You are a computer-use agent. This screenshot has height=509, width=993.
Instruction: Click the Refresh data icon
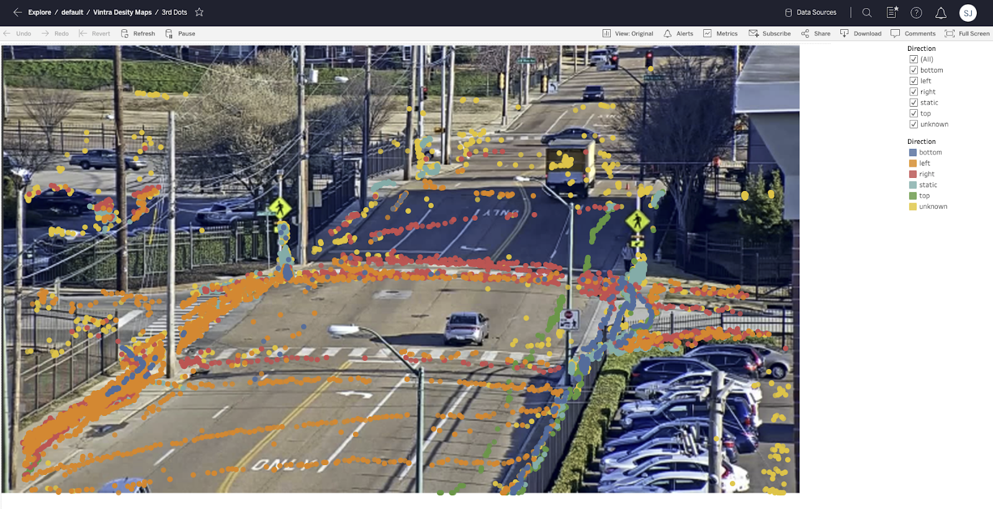(x=125, y=33)
